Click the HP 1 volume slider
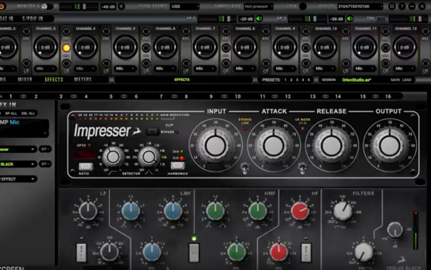Screen dimensions: 431x270 tap(216, 19)
